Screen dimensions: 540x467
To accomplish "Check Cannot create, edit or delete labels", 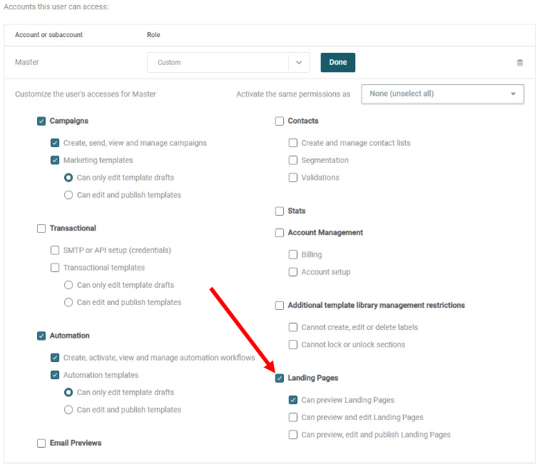I will click(293, 327).
